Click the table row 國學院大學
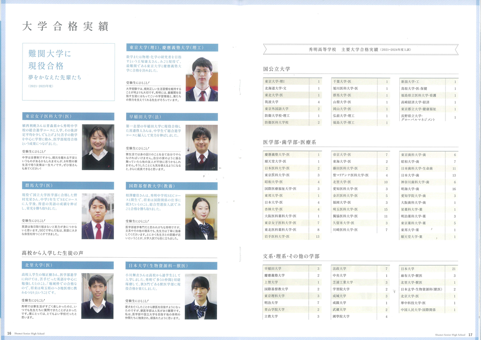 click(361, 316)
